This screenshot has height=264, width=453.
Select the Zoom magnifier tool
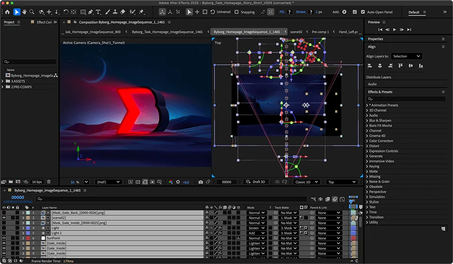[x=32, y=12]
